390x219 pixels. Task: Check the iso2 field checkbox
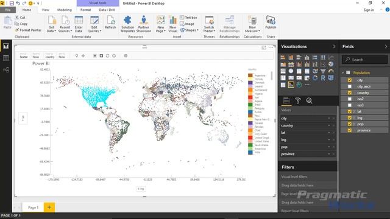[349, 99]
